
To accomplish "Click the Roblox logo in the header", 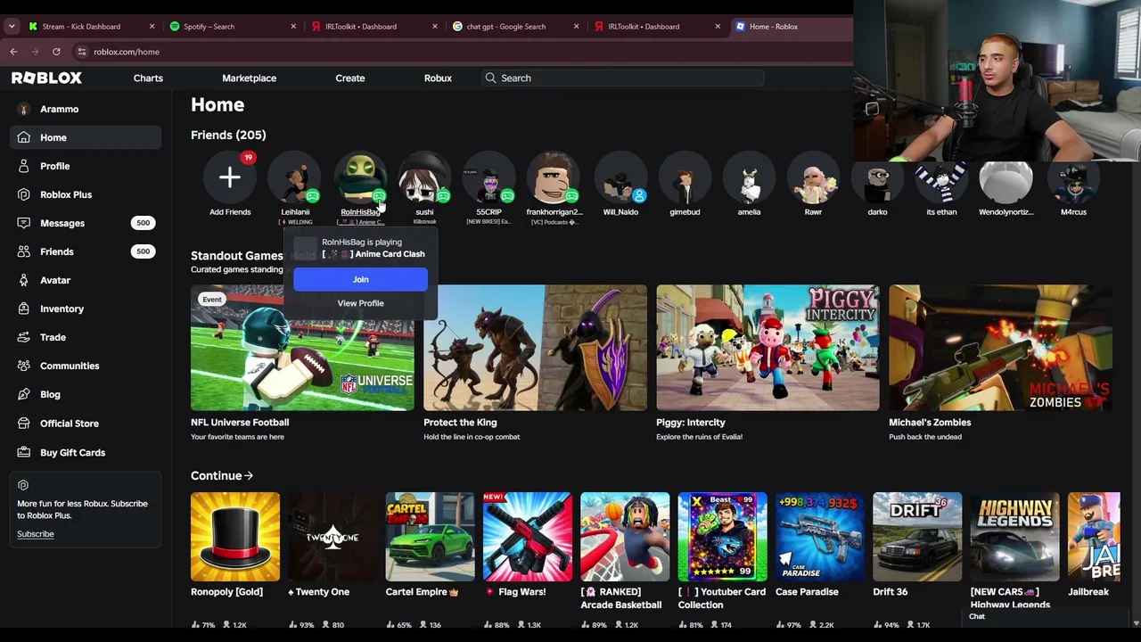I will coord(46,78).
